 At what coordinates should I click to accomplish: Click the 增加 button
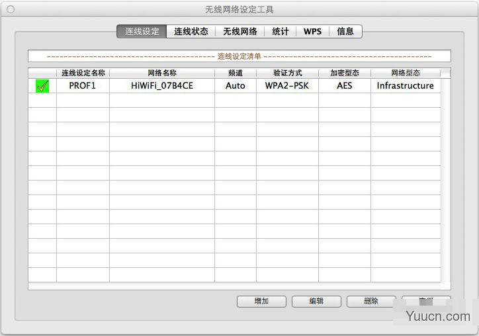[261, 302]
